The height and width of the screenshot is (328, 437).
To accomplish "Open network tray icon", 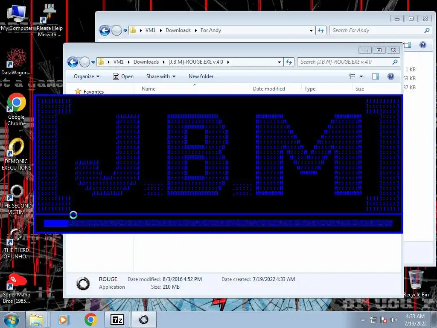I will point(373,320).
